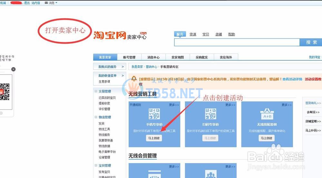The height and width of the screenshot is (178, 322).
Task: Open 已卖出的宝贝 in sidebar
Action: click(x=107, y=98)
